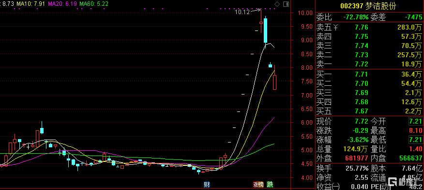Open the 财 financial event marker
424x190 pixels.
click(x=207, y=185)
